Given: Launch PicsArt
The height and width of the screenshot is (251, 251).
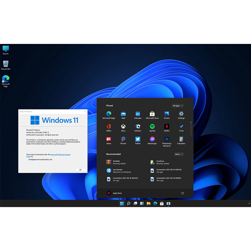Looking at the screenshot, I should tap(123, 141).
